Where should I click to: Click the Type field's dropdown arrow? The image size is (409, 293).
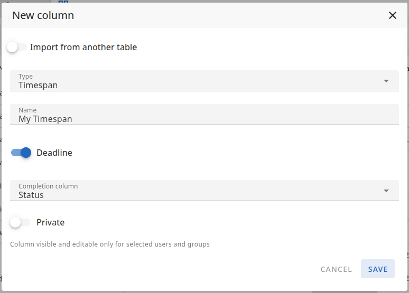coord(386,81)
